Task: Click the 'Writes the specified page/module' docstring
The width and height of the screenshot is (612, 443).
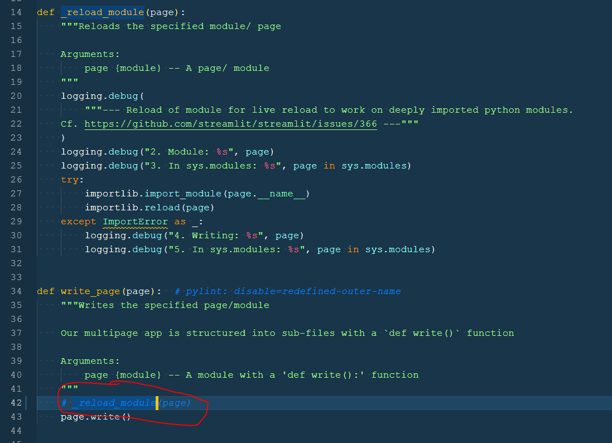Action: (x=165, y=305)
